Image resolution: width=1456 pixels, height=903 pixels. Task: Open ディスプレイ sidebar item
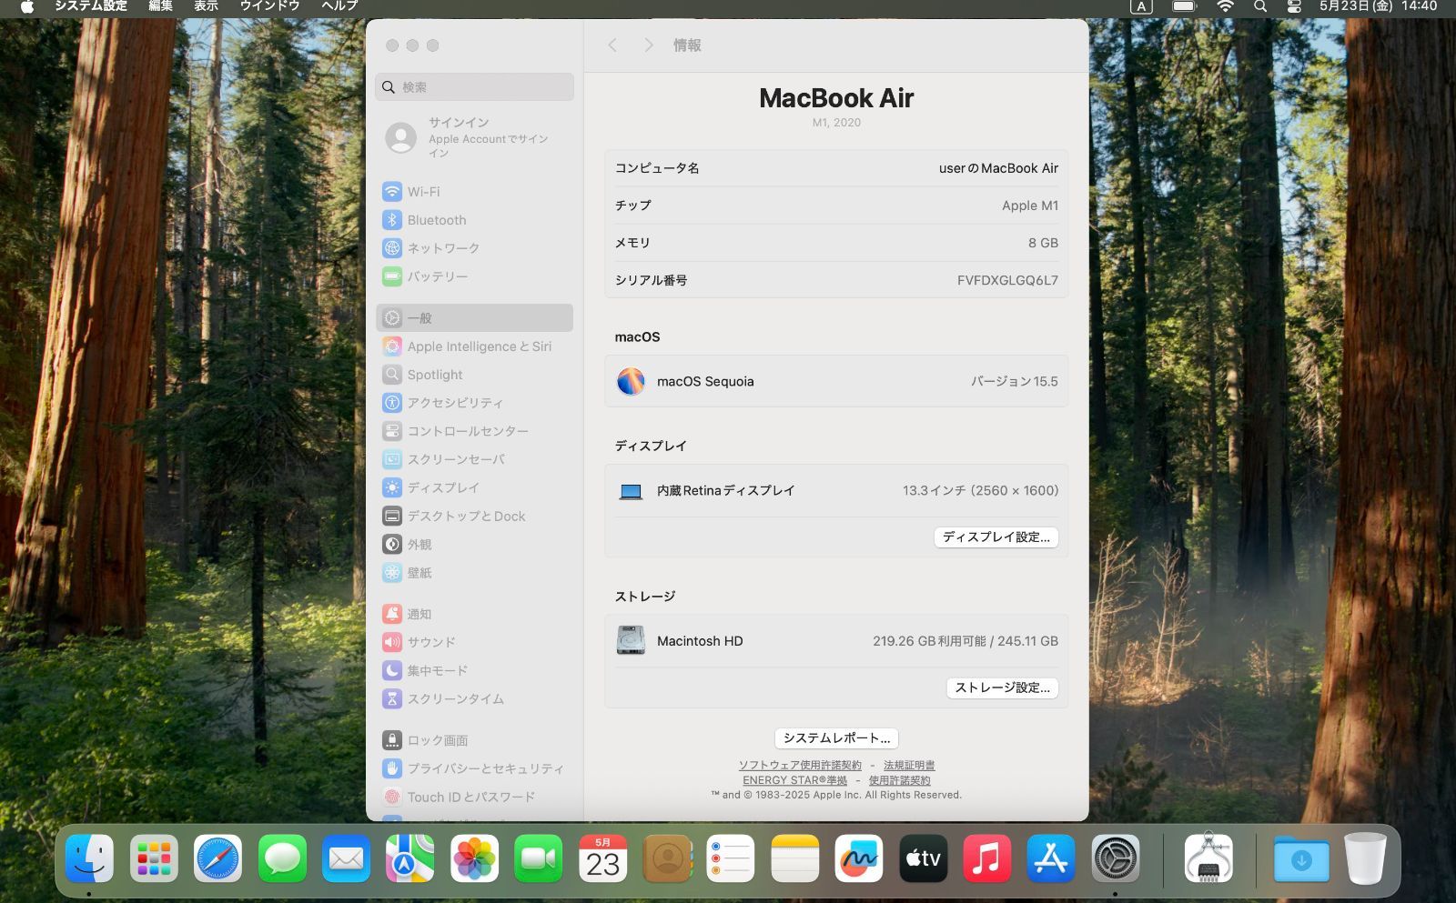tap(474, 487)
